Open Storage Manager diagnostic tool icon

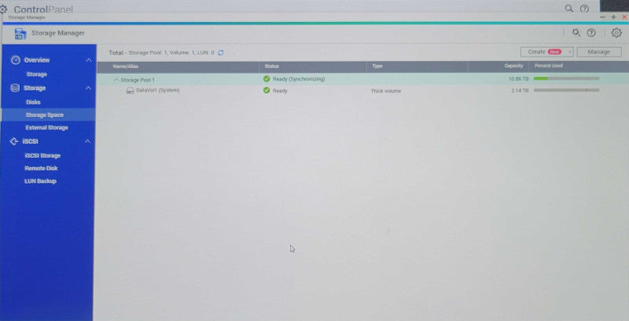pos(576,33)
